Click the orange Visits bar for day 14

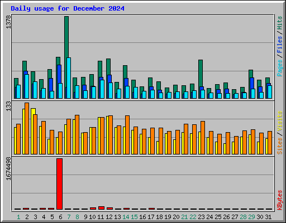point(127,135)
